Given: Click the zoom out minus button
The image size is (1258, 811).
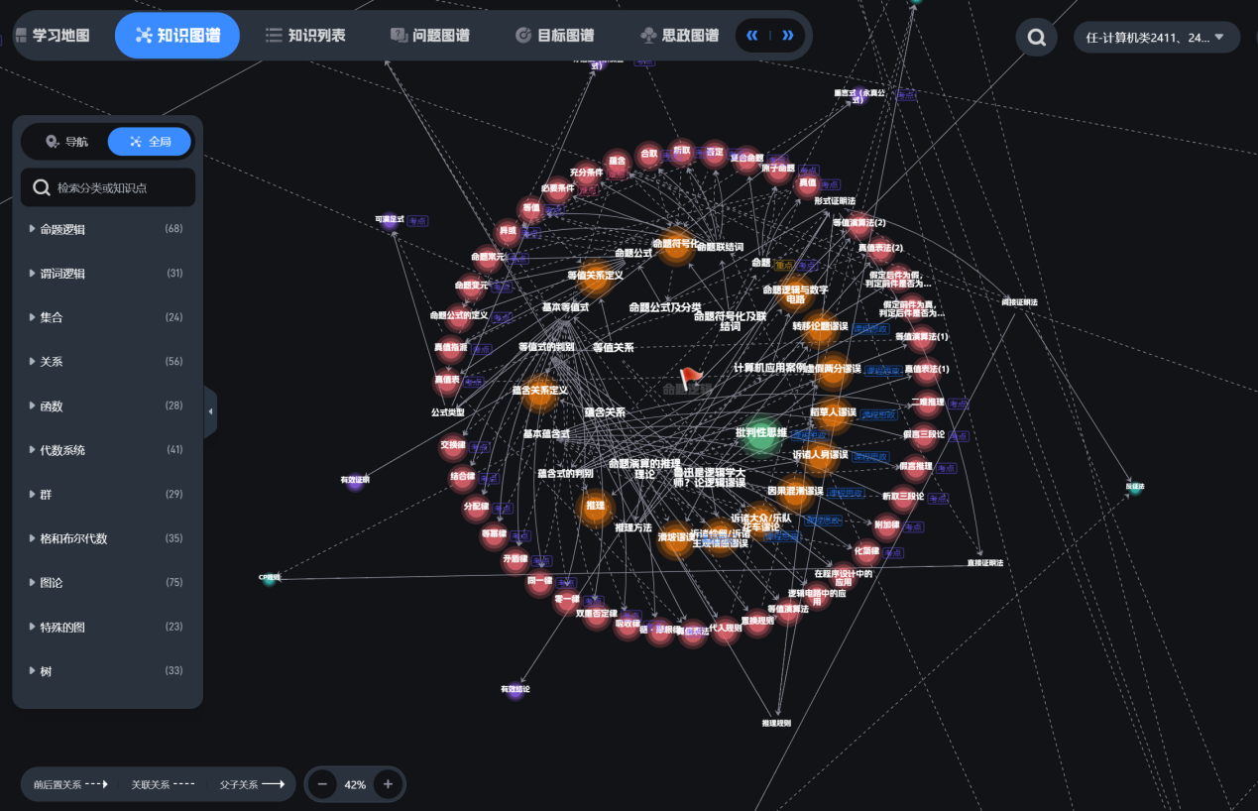Looking at the screenshot, I should tap(322, 784).
